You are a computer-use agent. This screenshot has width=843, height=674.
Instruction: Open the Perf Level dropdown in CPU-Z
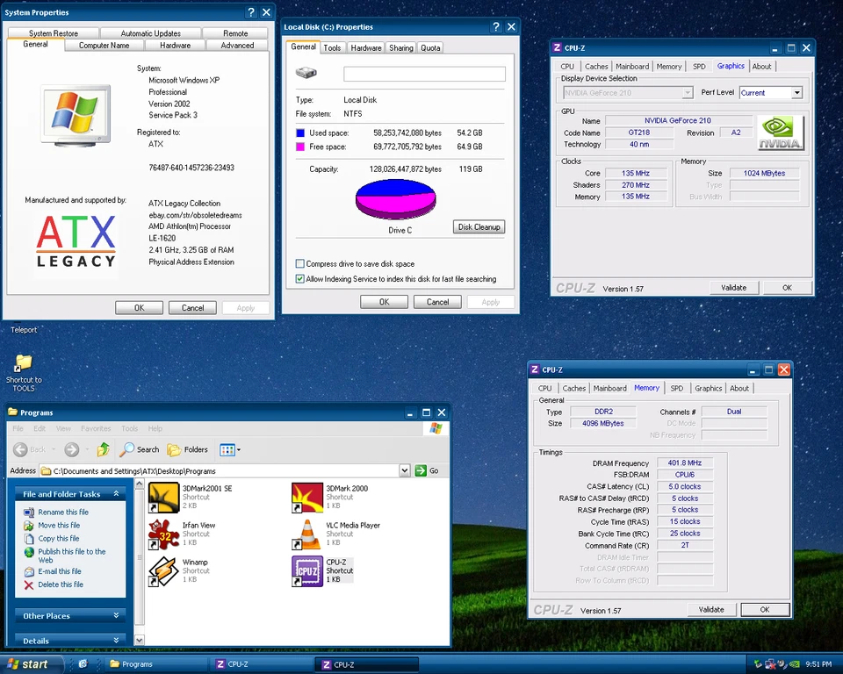pyautogui.click(x=798, y=92)
